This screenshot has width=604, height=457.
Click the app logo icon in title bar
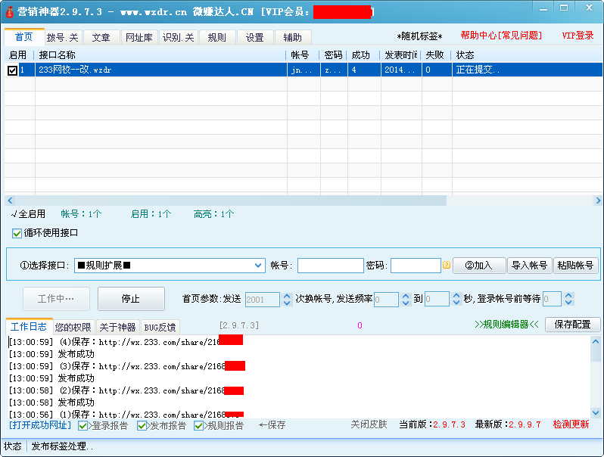tap(10, 12)
